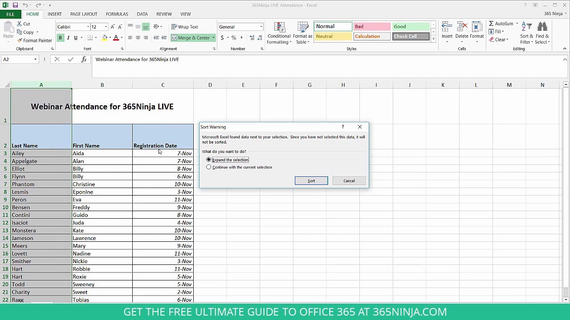
Task: Align text right
Action: (146, 38)
